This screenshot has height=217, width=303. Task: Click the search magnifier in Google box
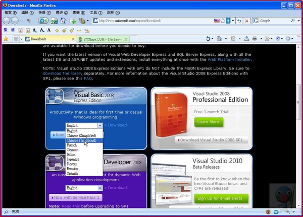tap(293, 21)
